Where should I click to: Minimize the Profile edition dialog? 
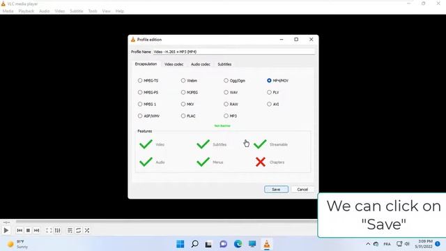(x=282, y=40)
